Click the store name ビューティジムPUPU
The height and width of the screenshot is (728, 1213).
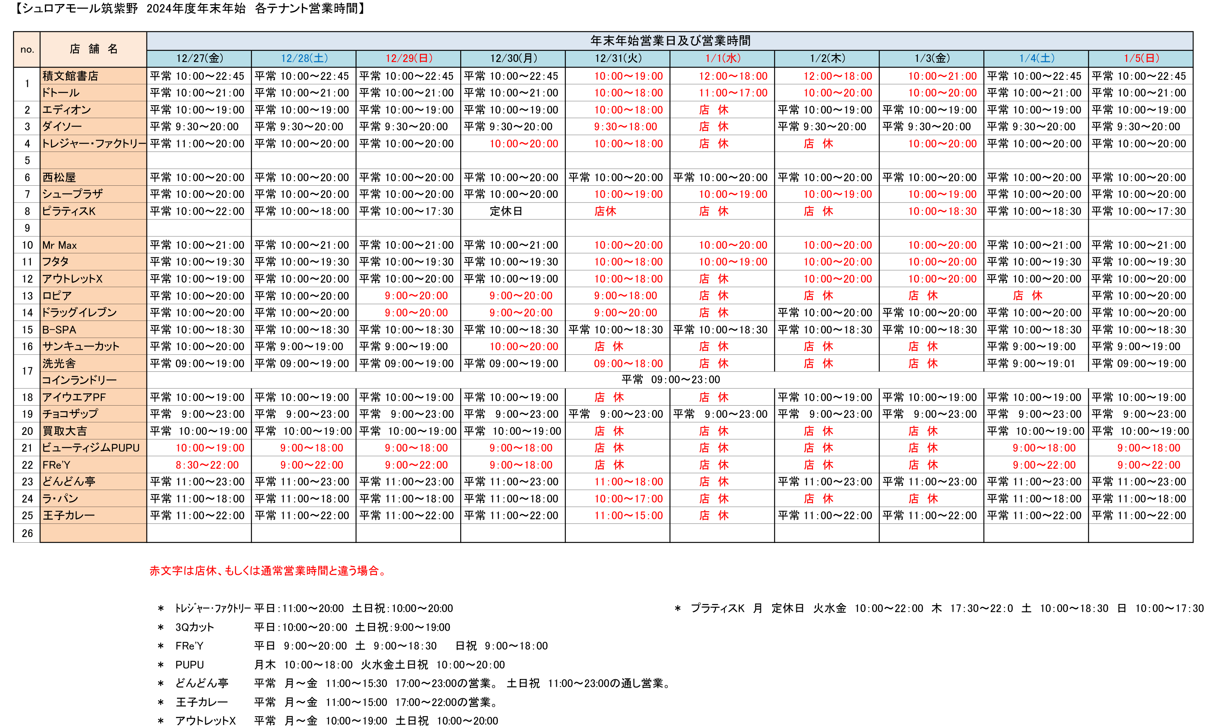[x=91, y=448]
